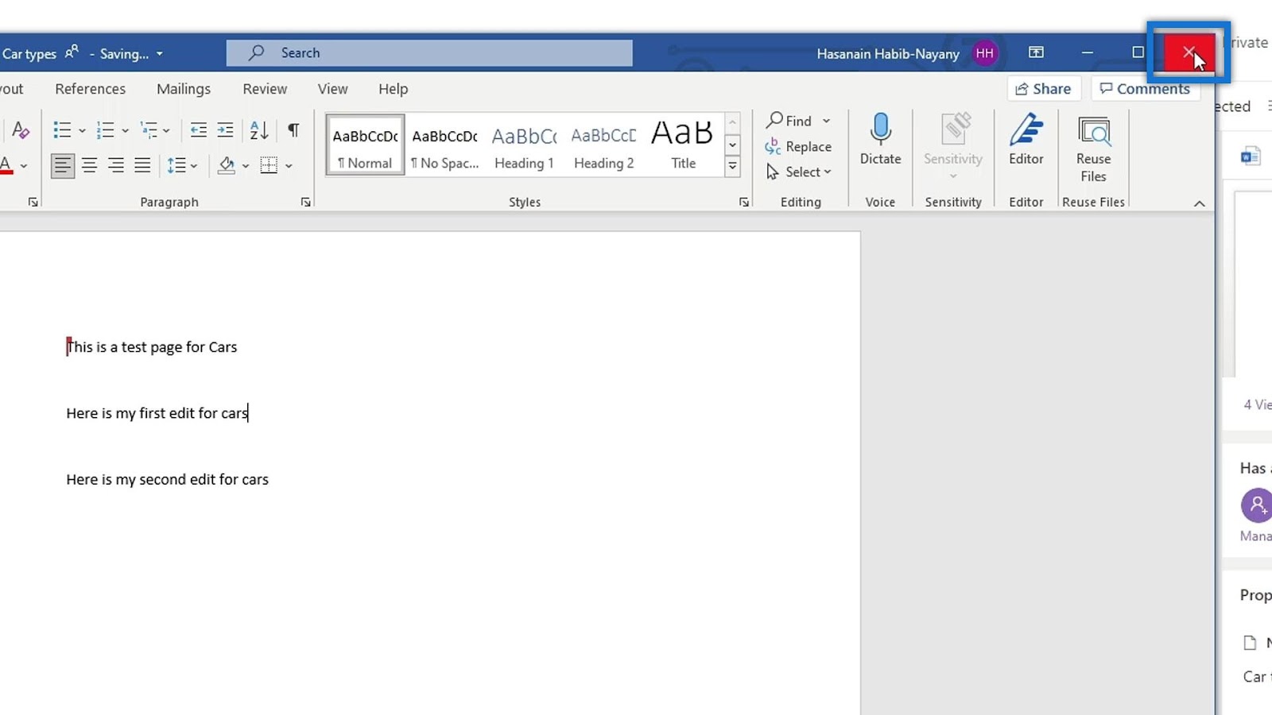Click the Replace button

click(x=798, y=146)
